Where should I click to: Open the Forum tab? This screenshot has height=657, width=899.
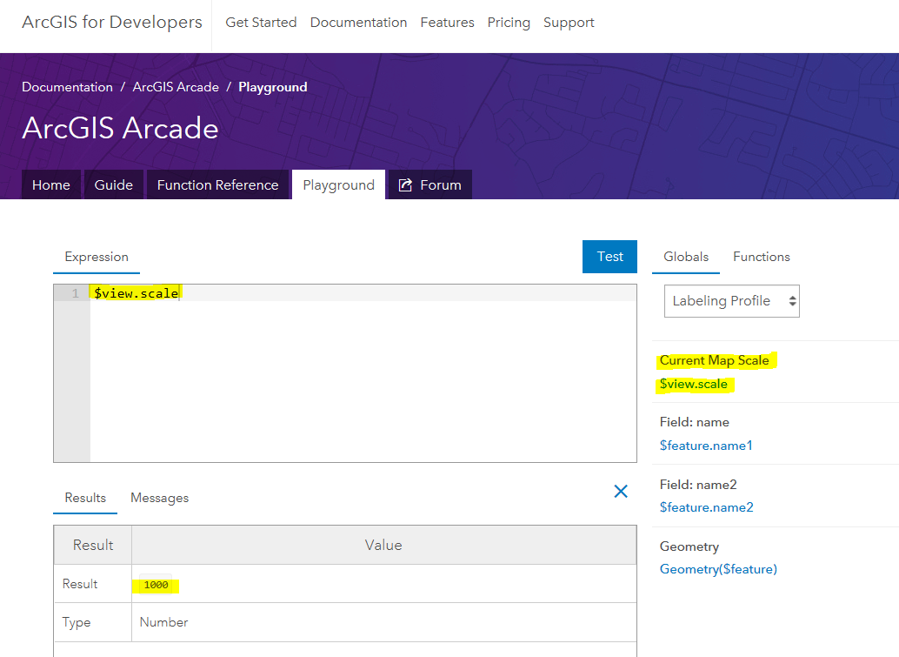point(430,184)
